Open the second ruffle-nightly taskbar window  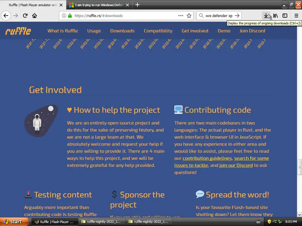[x=149, y=222]
